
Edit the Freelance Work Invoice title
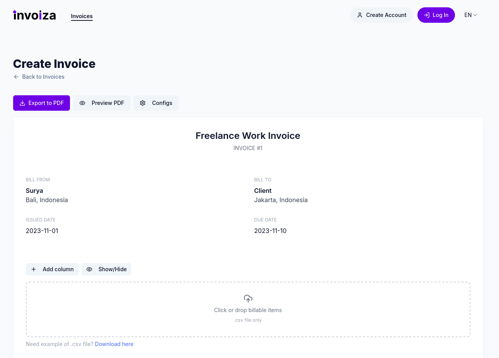coord(248,136)
